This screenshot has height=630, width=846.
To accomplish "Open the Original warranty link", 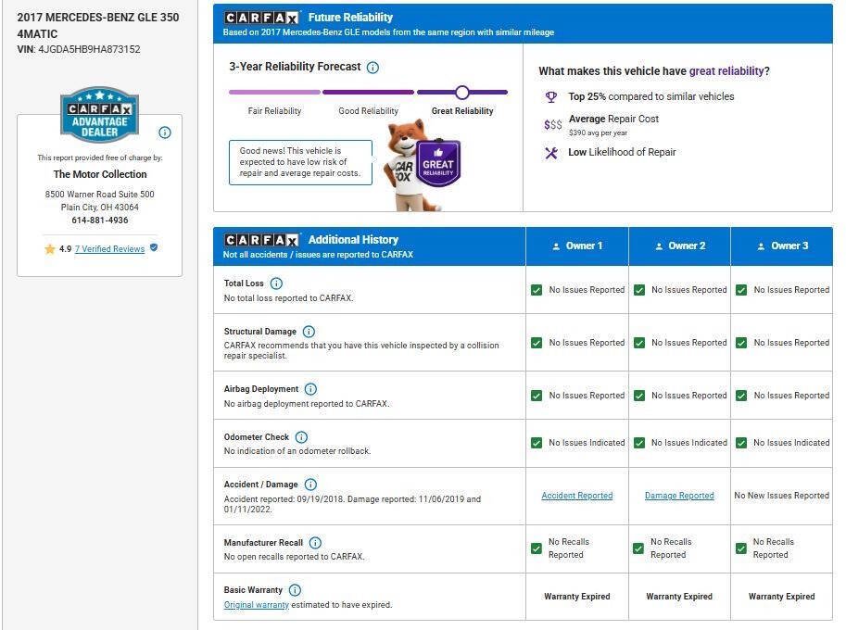I will 257,605.
